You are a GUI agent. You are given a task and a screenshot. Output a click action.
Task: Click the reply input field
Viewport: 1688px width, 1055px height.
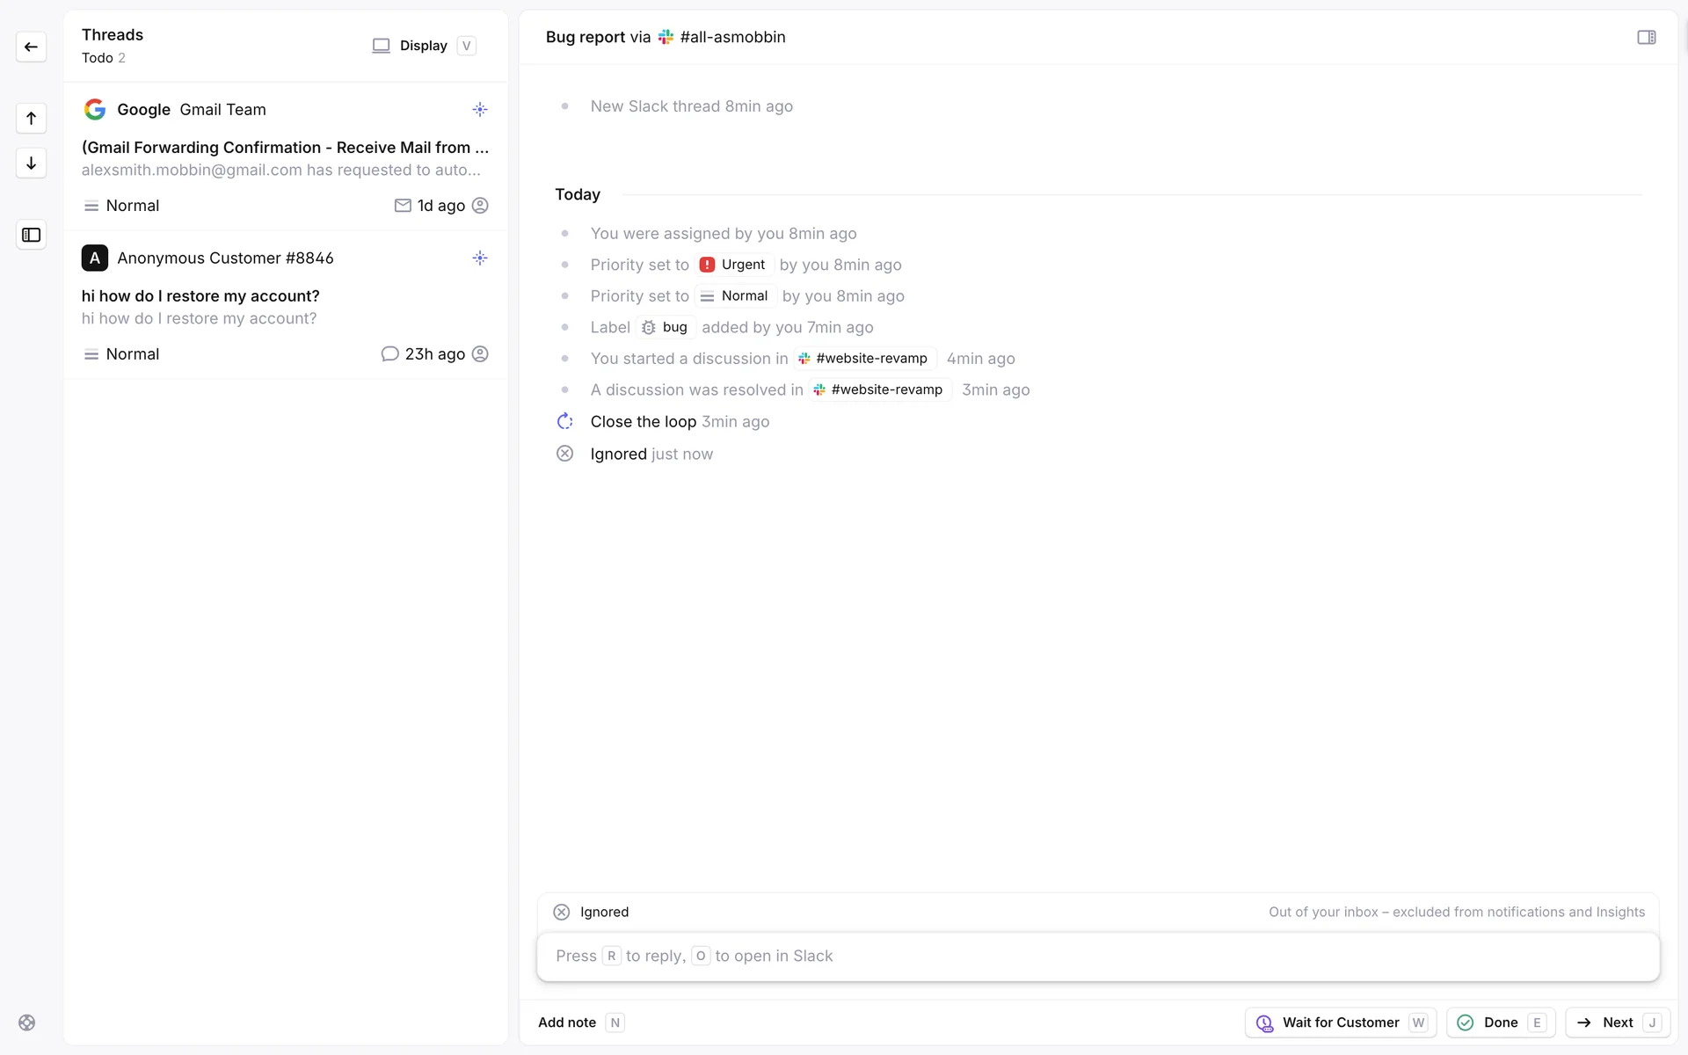1097,956
